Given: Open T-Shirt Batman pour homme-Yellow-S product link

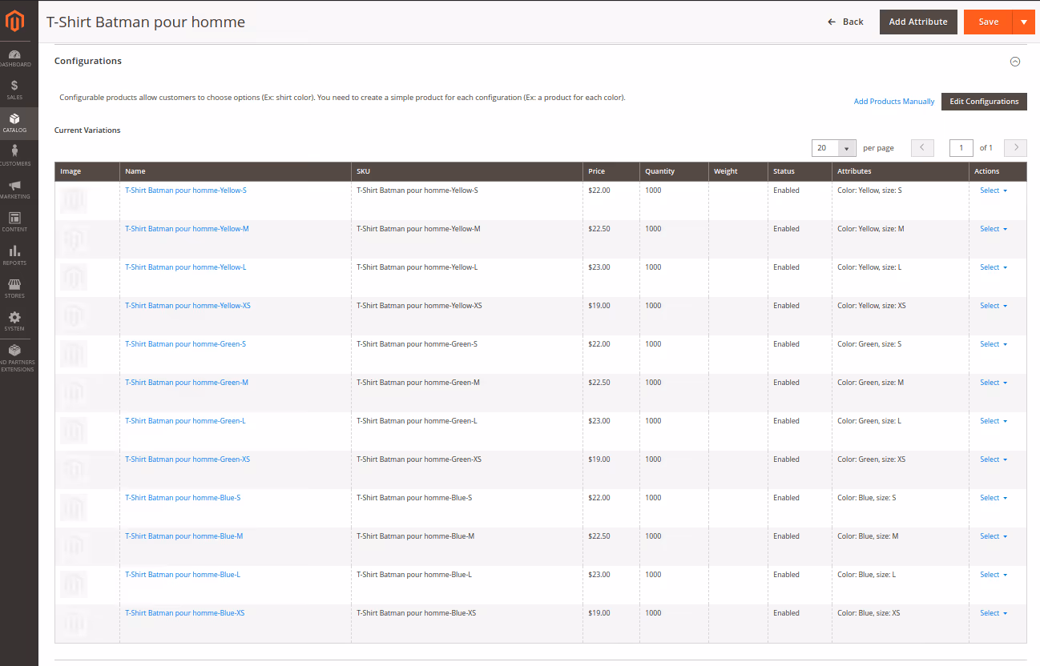Looking at the screenshot, I should 186,191.
